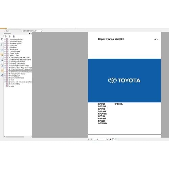Go to the previous page button
This screenshot has width=169, height=169.
coord(91,139)
